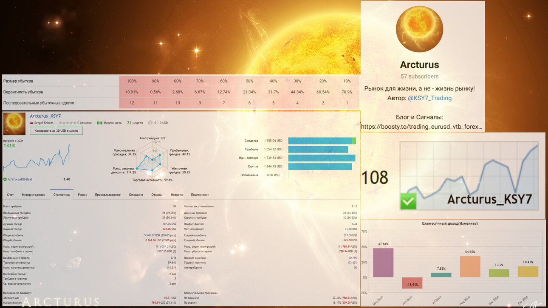This screenshot has width=548, height=308.
Task: Switch to the История сделок tab
Action: (x=34, y=195)
